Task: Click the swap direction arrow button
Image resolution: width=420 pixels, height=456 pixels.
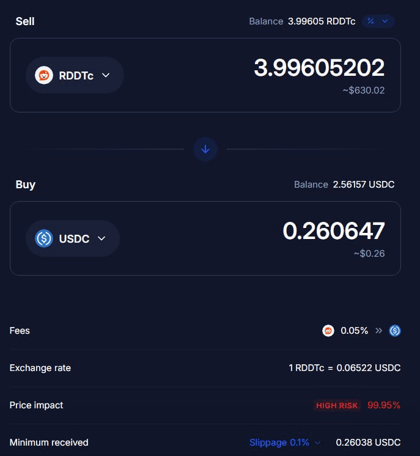Action: tap(205, 149)
